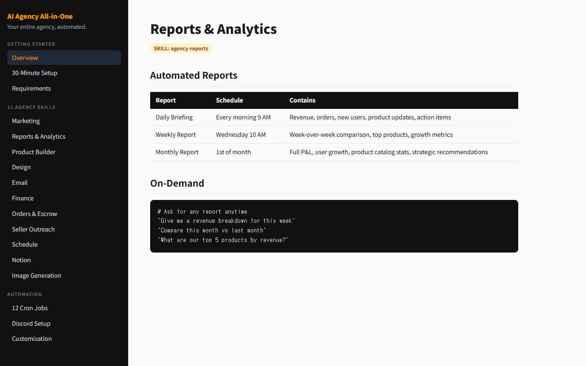
Task: Open the Email skill page
Action: [20, 183]
